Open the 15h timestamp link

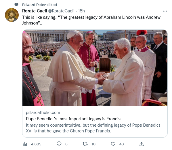click(x=81, y=11)
